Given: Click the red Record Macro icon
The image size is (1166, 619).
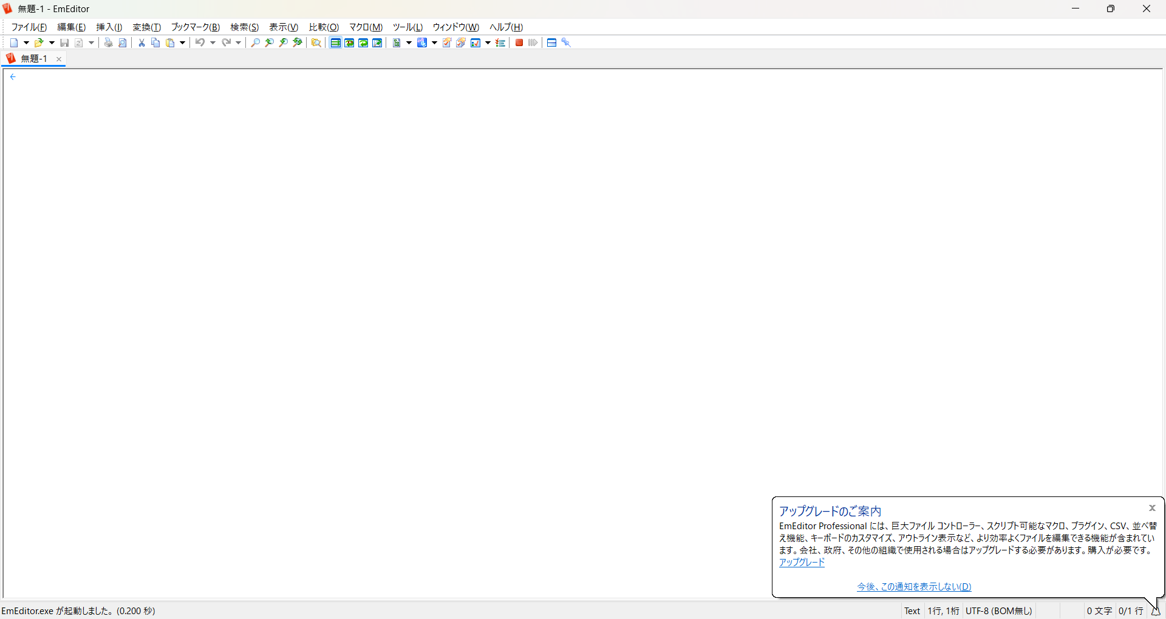Looking at the screenshot, I should coord(519,42).
